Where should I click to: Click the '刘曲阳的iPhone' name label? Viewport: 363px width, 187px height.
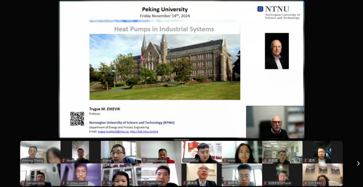[x=279, y=183]
